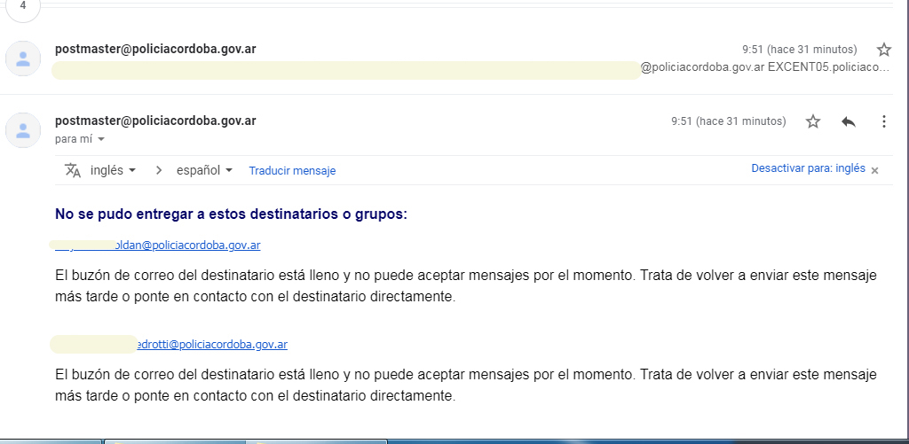Screen dimensions: 909x444
Task: Click the avatar of the collapsed first message
Action: point(23,59)
